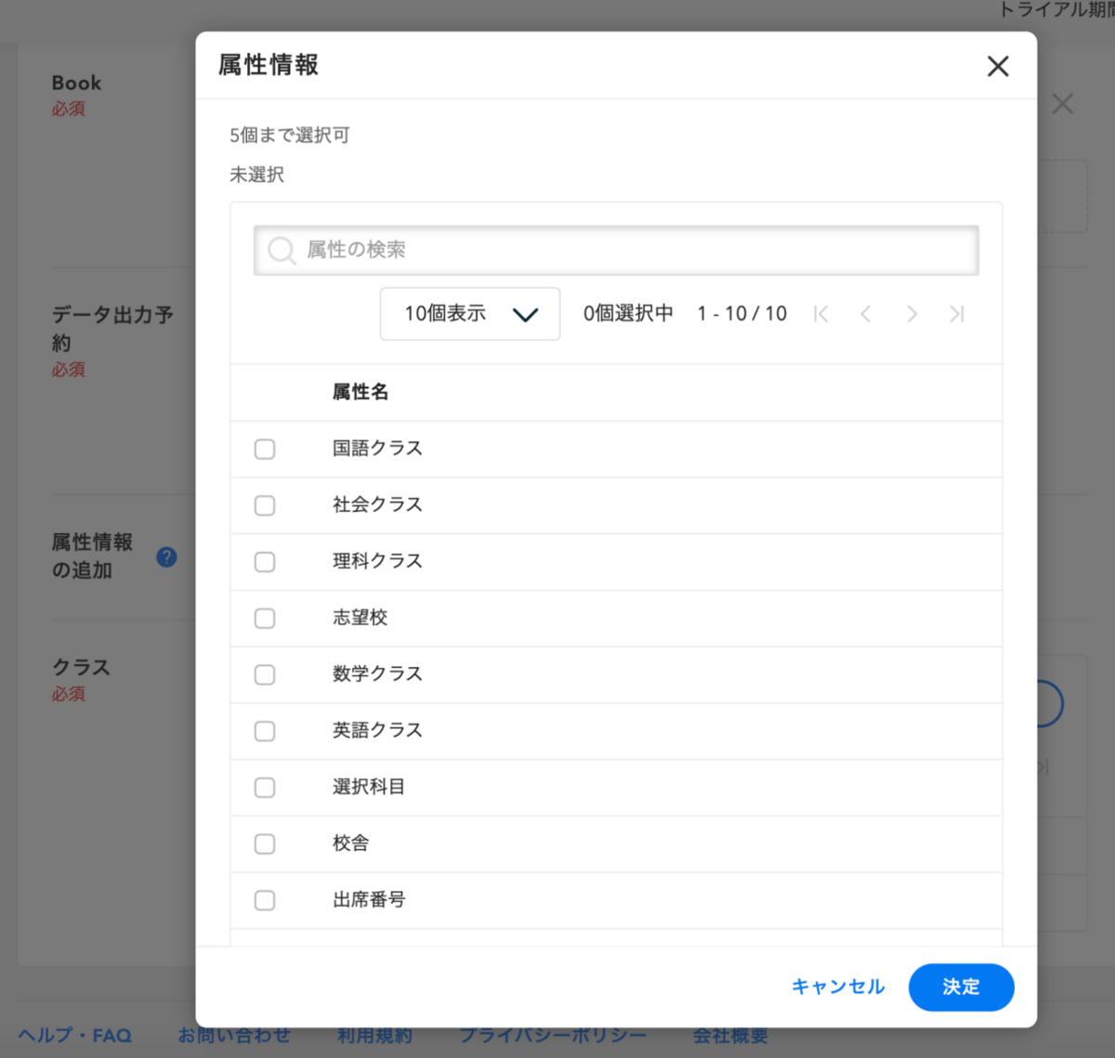Click the Book label in background form

[76, 83]
